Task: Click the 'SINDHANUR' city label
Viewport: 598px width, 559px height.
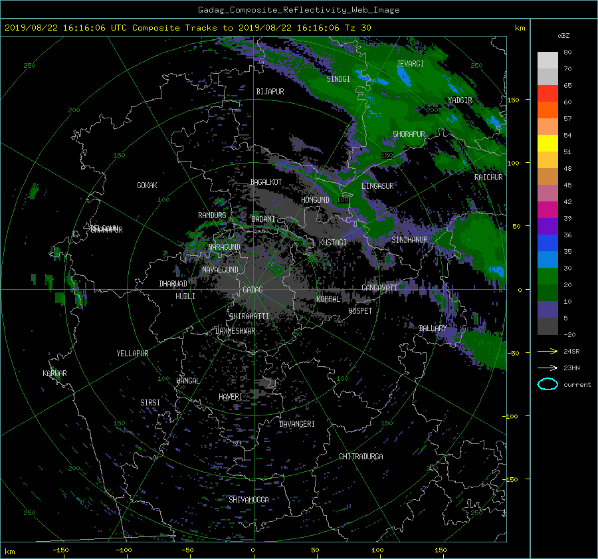Action: (409, 240)
